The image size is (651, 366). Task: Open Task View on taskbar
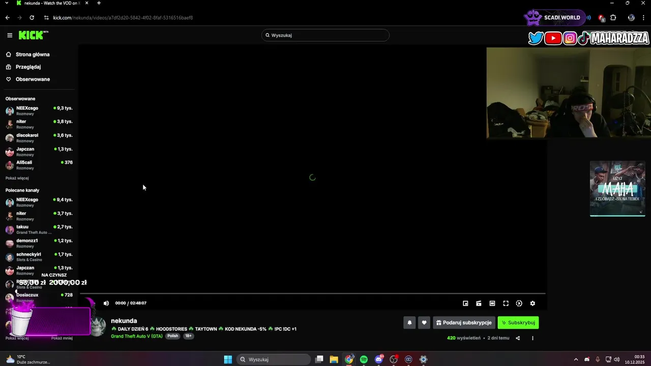point(319,359)
